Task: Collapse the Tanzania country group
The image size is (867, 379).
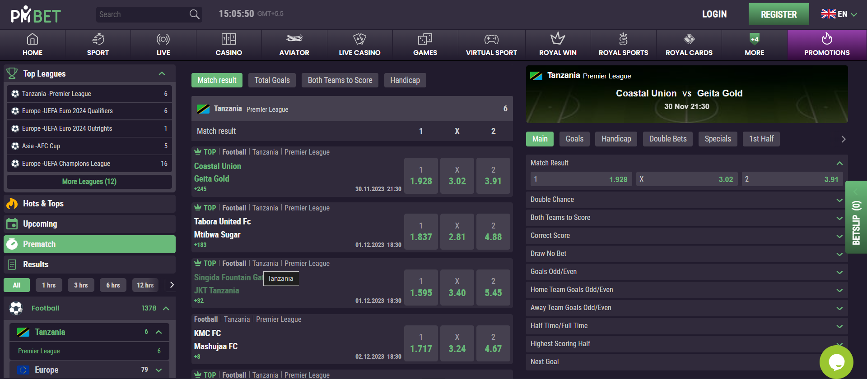Action: (x=159, y=332)
